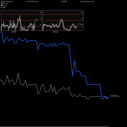
Task: Click the FAST stochastic chart thumbnail
Action: tap(21, 20)
